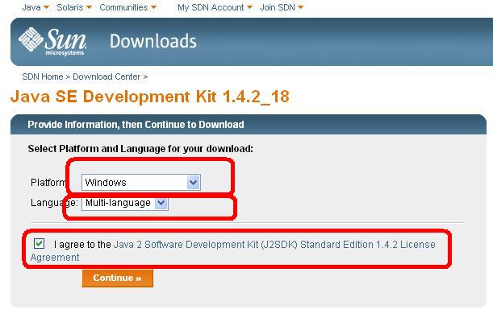Click the Downloads banner title
Viewport: 493px width, 322px height.
153,41
